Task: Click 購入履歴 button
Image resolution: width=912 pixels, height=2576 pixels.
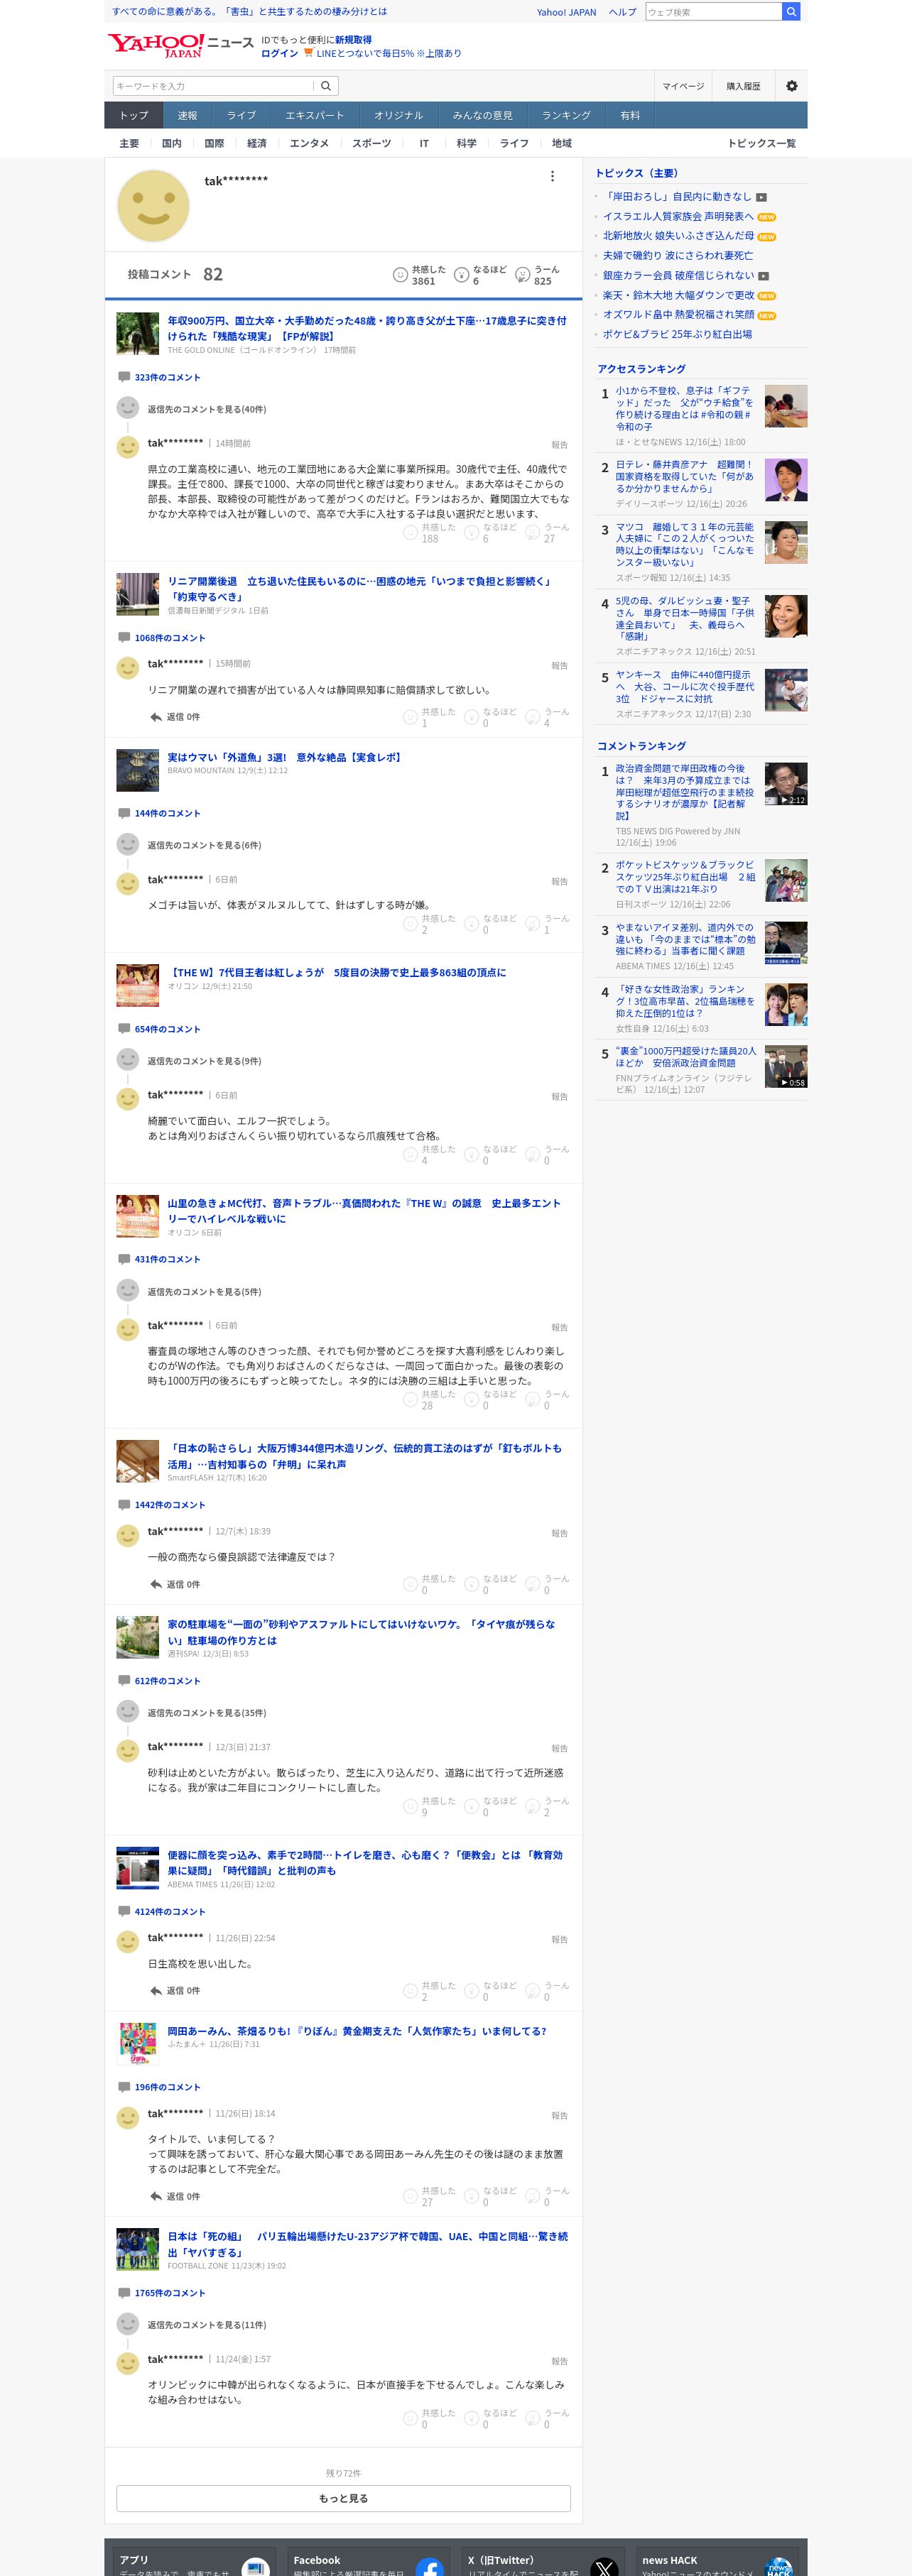Action: click(x=743, y=86)
